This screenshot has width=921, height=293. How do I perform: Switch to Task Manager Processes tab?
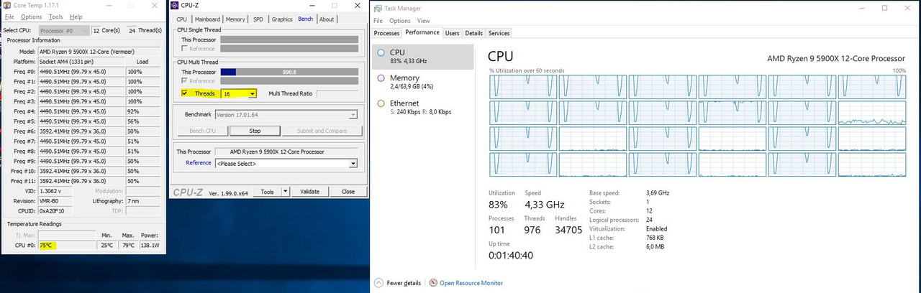click(x=386, y=33)
